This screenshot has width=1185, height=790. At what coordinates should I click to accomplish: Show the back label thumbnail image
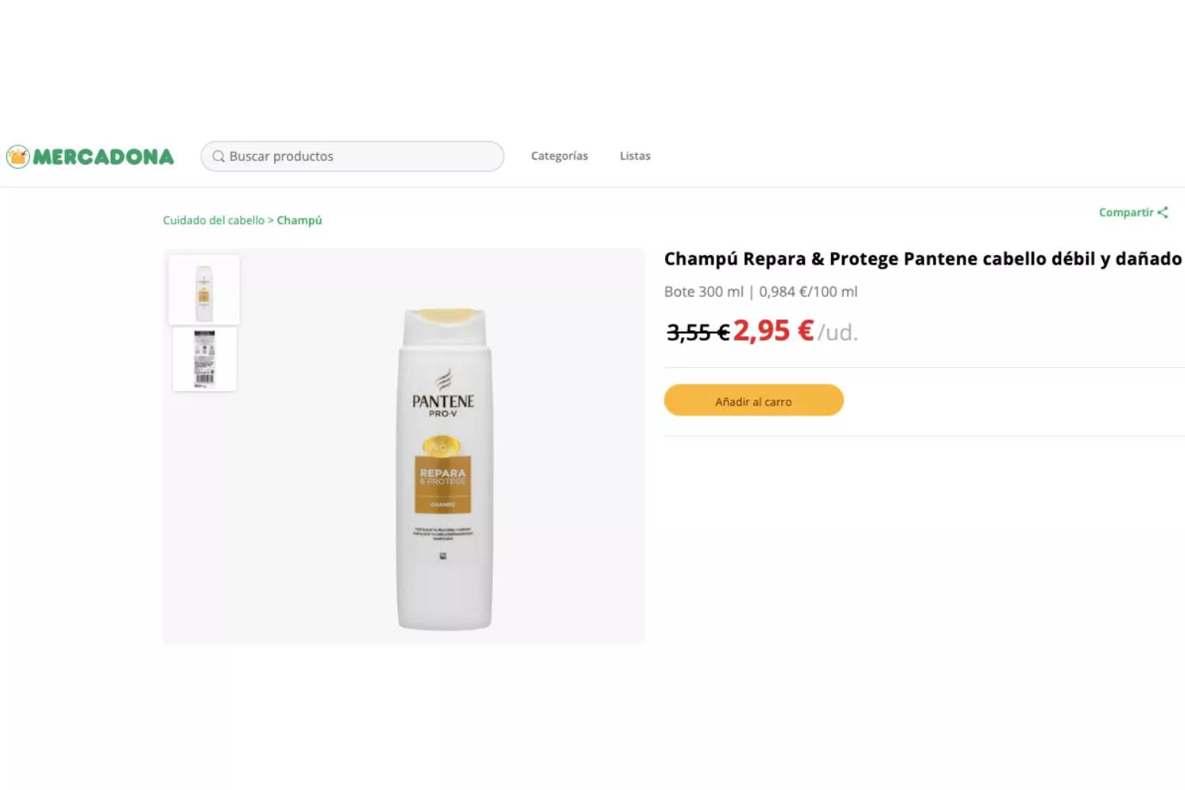[x=204, y=359]
